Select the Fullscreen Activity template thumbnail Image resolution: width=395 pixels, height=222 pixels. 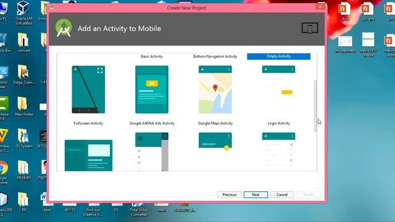click(88, 89)
